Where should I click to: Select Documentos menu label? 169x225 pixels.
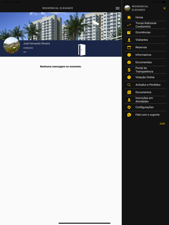143,92
